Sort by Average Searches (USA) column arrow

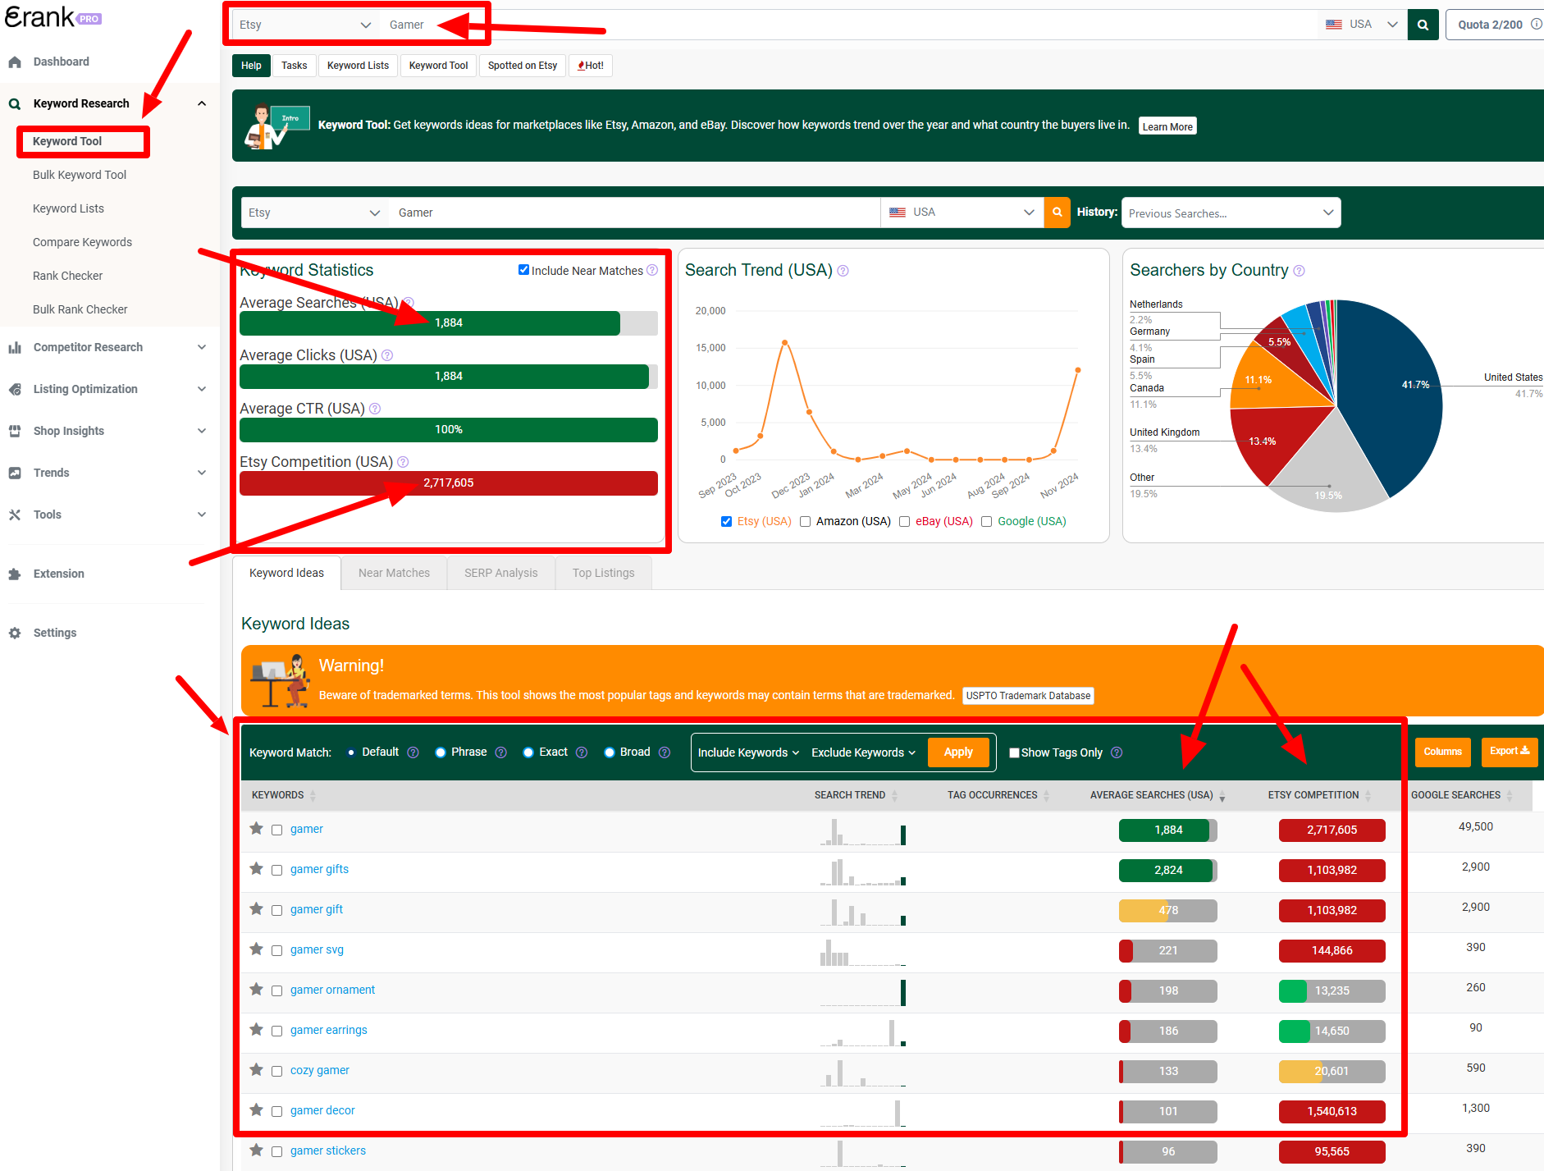click(x=1222, y=796)
